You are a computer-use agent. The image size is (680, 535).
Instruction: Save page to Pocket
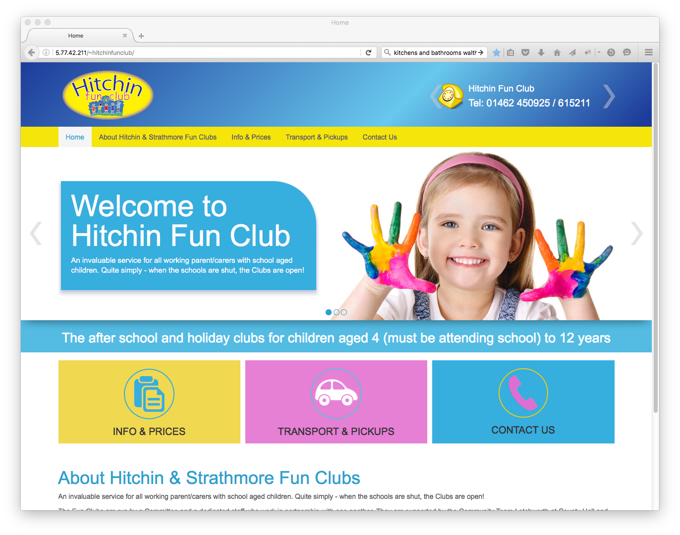[525, 52]
